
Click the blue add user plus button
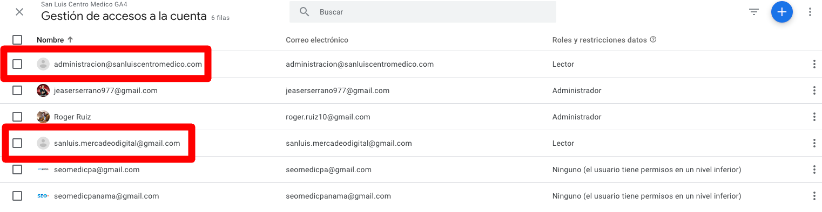point(781,12)
